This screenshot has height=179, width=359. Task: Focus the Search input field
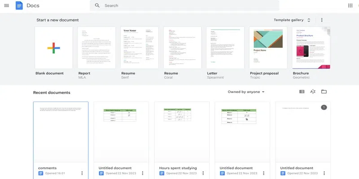tap(184, 5)
